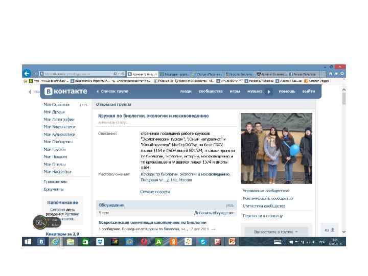
Task: Open the red PDF reader icon on taskbar
Action: click(x=218, y=242)
